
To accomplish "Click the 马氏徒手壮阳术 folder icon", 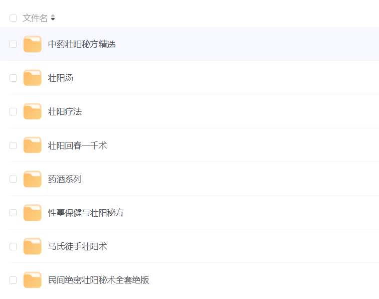I will coord(33,246).
